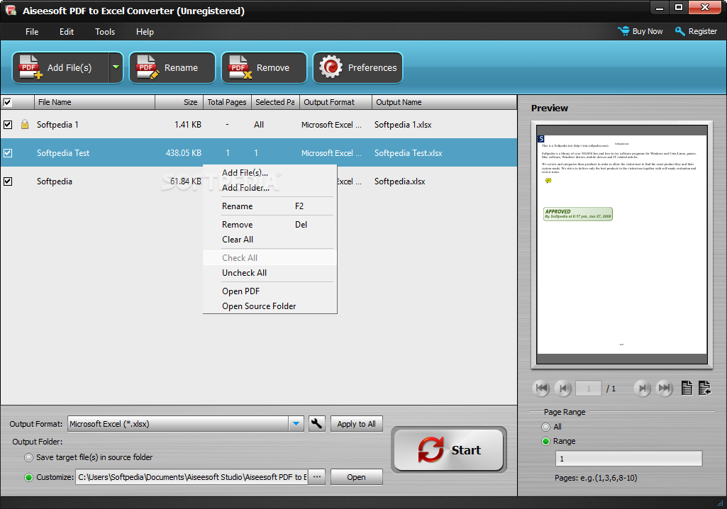Select the Softpedia 1 file name

pos(57,125)
